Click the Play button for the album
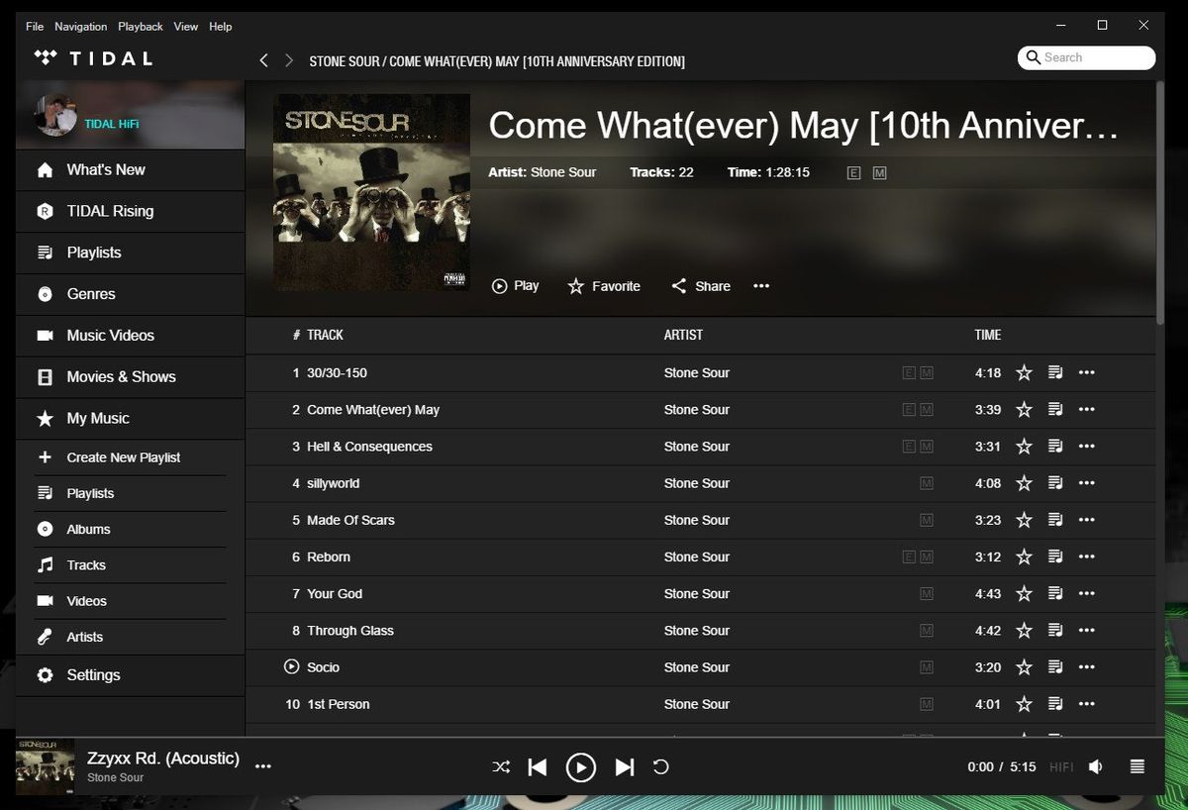The height and width of the screenshot is (810, 1188). tap(515, 286)
